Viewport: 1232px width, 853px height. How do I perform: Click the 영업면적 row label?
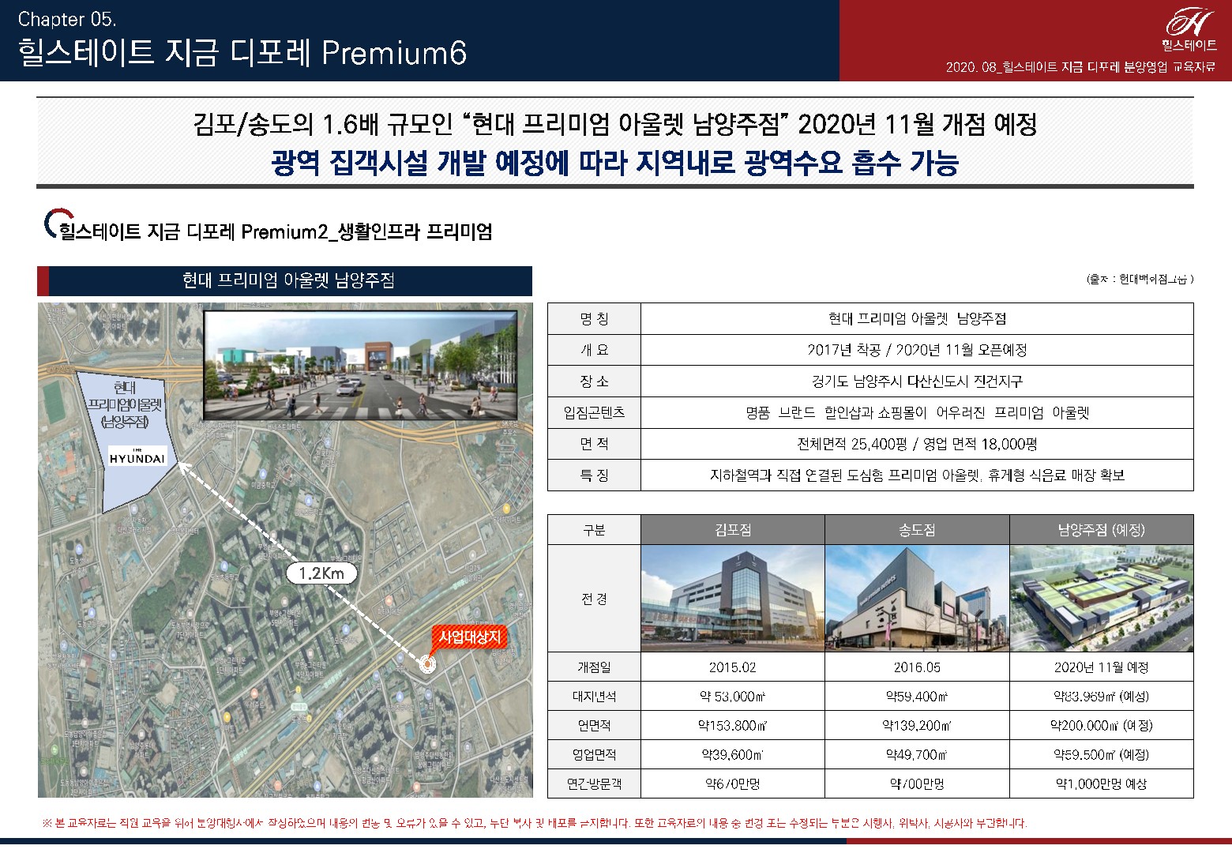594,754
